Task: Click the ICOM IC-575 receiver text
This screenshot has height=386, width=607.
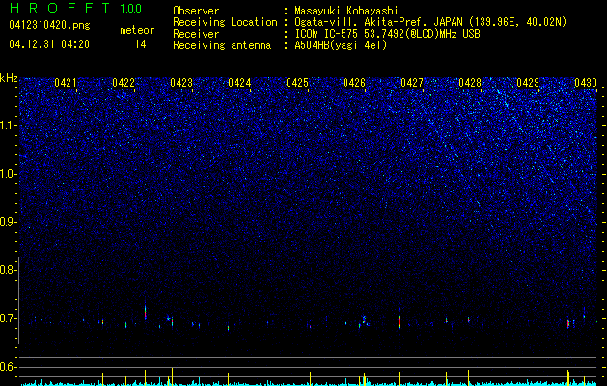Action: coord(387,34)
